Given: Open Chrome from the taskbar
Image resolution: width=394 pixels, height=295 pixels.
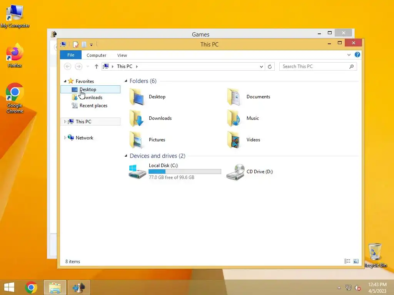Looking at the screenshot, I should coord(31,287).
